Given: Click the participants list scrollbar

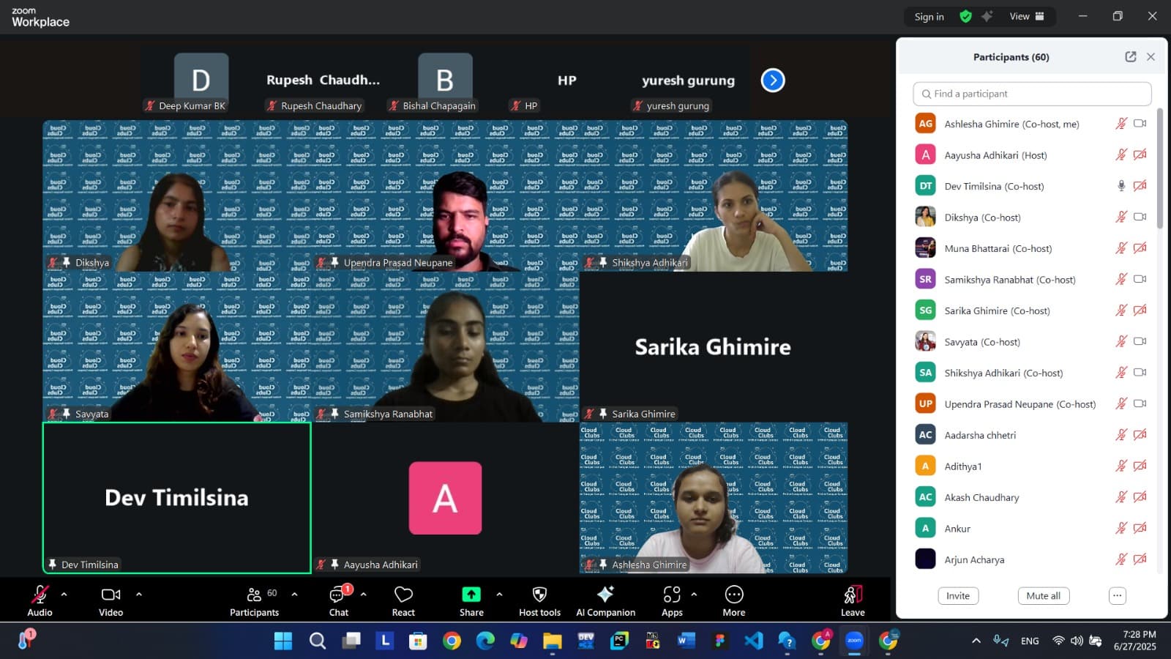Looking at the screenshot, I should (x=1159, y=170).
